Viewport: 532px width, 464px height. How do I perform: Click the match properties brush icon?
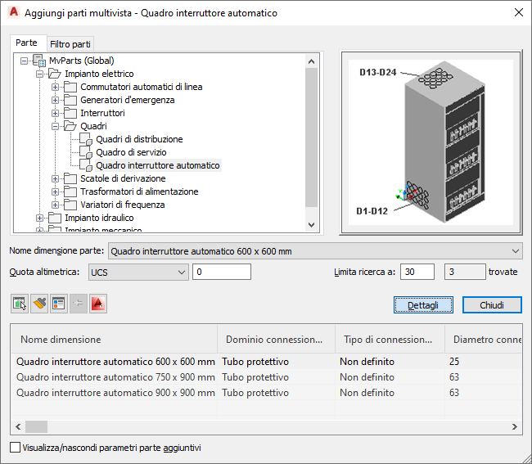point(39,304)
